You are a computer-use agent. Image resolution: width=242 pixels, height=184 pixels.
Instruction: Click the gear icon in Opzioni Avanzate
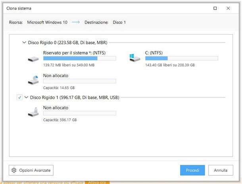14,170
